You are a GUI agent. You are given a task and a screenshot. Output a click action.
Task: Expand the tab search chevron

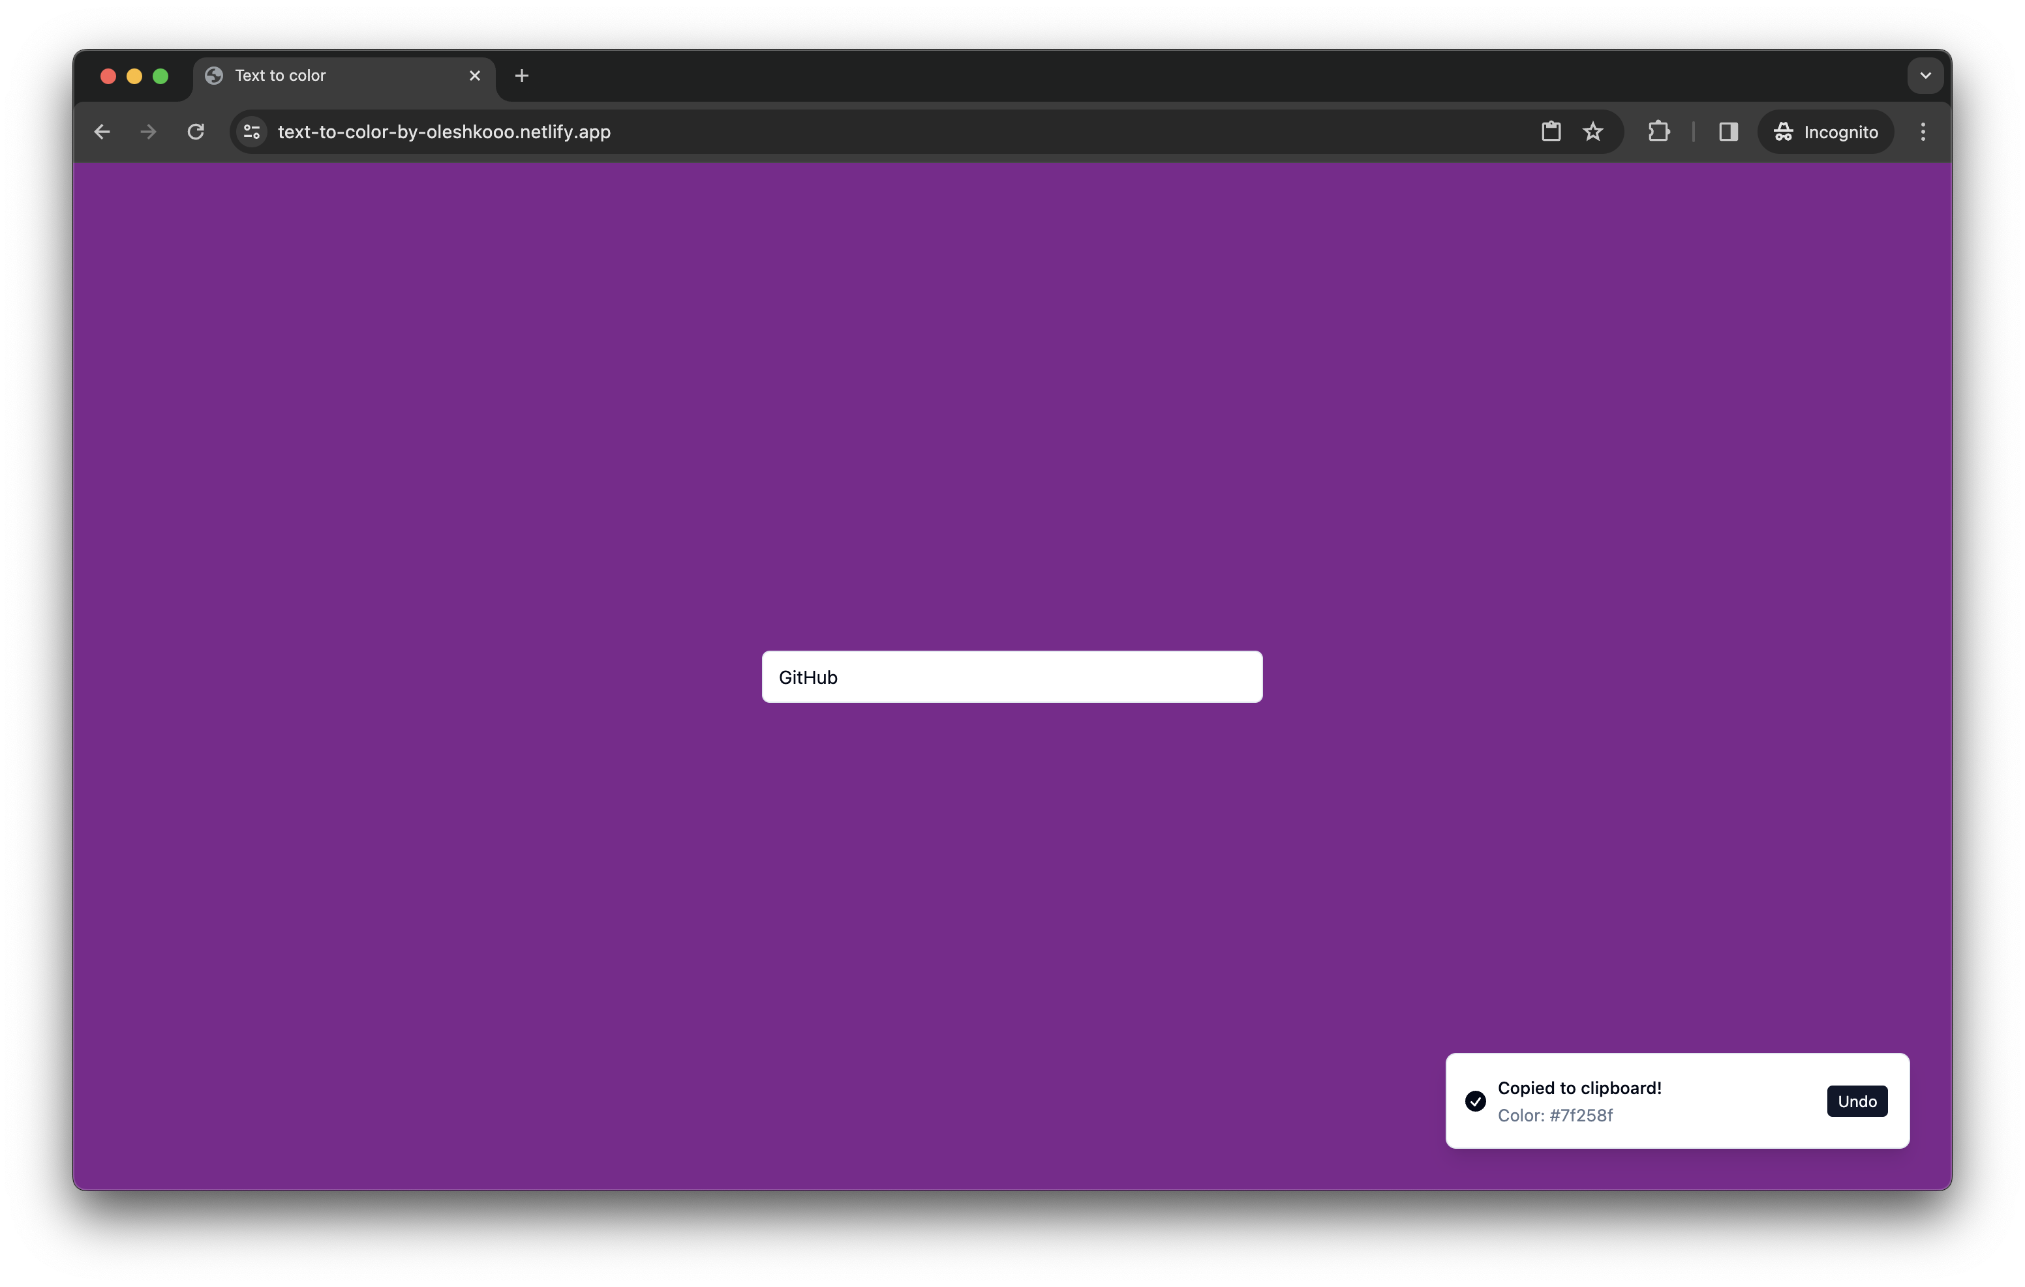click(1925, 76)
